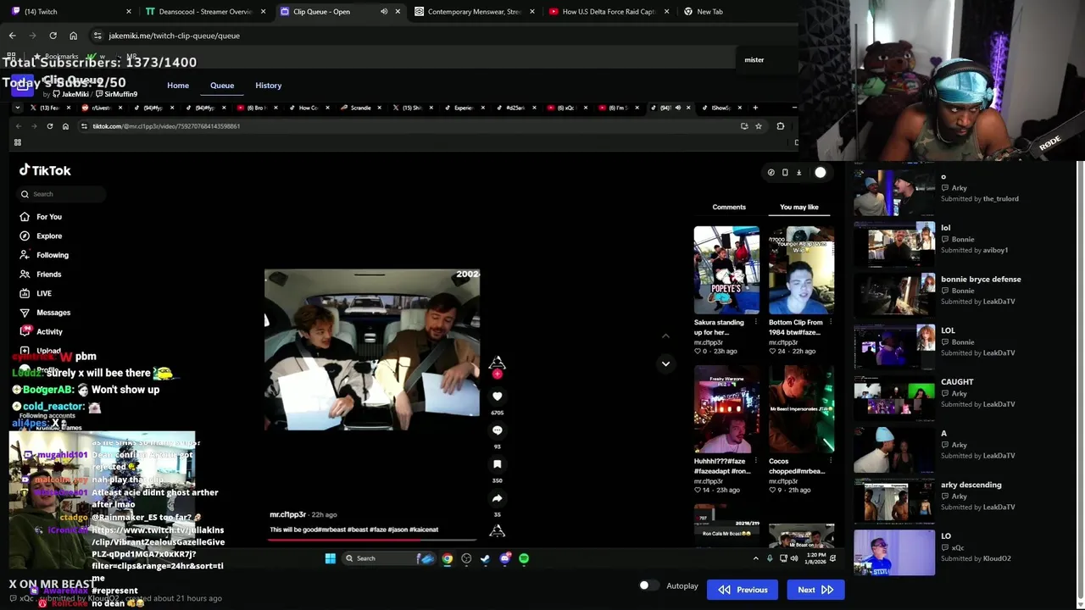This screenshot has height=610, width=1085.
Task: Open For You in TikTok sidebar
Action: pos(42,217)
